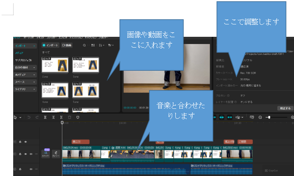294x176 pixels.
Task: Click the undo arrow icon
Action: coord(29,117)
